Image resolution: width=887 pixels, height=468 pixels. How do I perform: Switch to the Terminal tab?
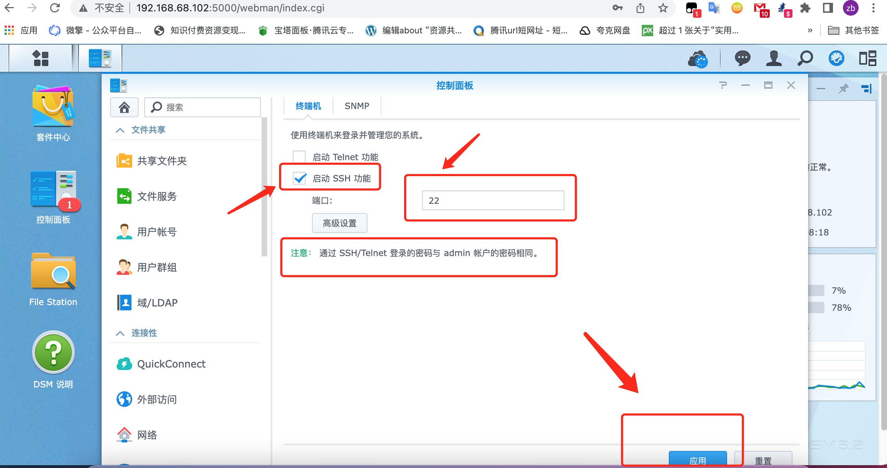coord(308,106)
